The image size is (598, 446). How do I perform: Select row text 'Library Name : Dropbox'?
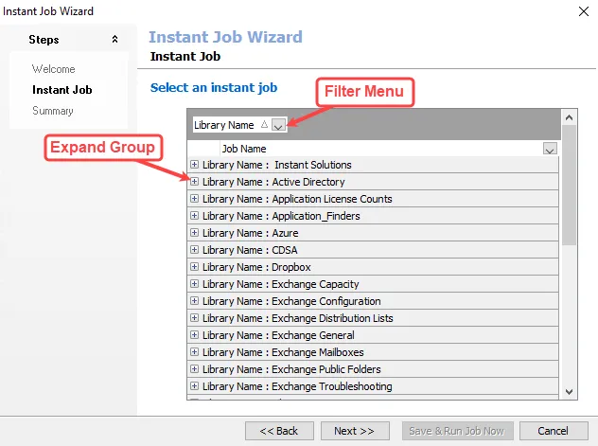(x=256, y=267)
